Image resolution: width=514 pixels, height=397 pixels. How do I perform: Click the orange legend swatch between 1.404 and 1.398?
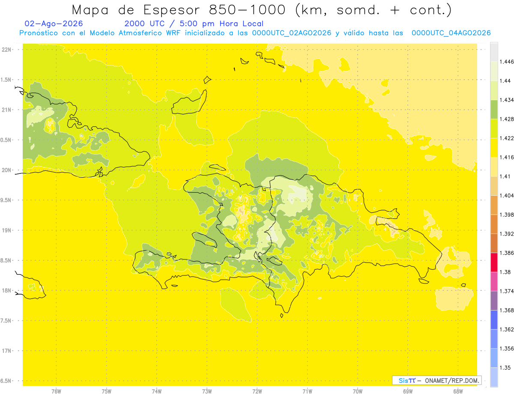494,205
